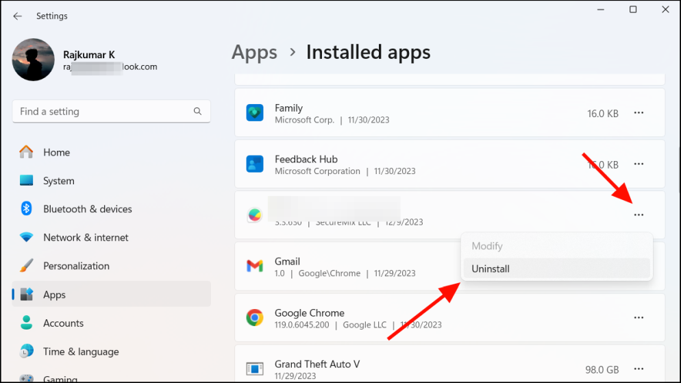Open more options for Google Chrome
Viewport: 681px width, 383px height.
639,318
